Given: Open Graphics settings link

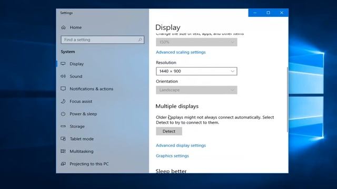Looking at the screenshot, I should [x=172, y=156].
